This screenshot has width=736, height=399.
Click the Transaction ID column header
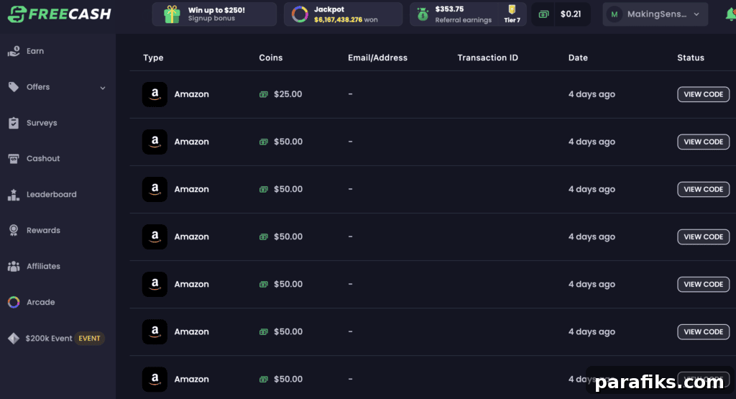click(488, 58)
